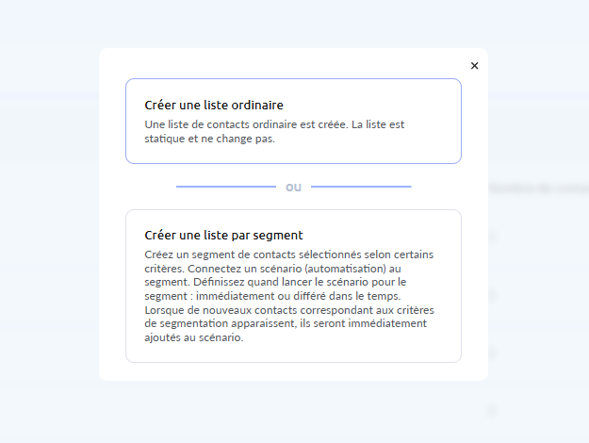589x443 pixels.
Task: Click the 'ou' separator label
Action: pyautogui.click(x=293, y=187)
